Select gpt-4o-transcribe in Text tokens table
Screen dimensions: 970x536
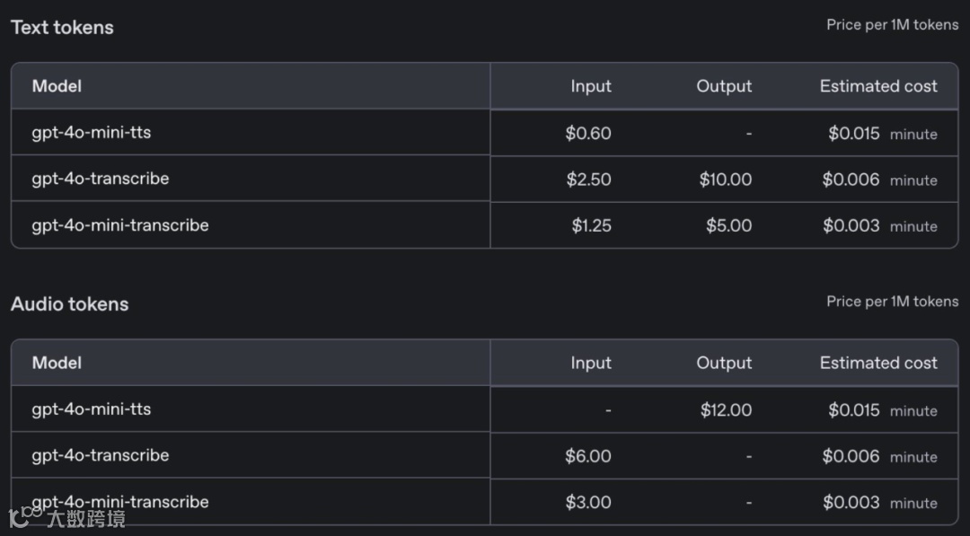tap(100, 179)
